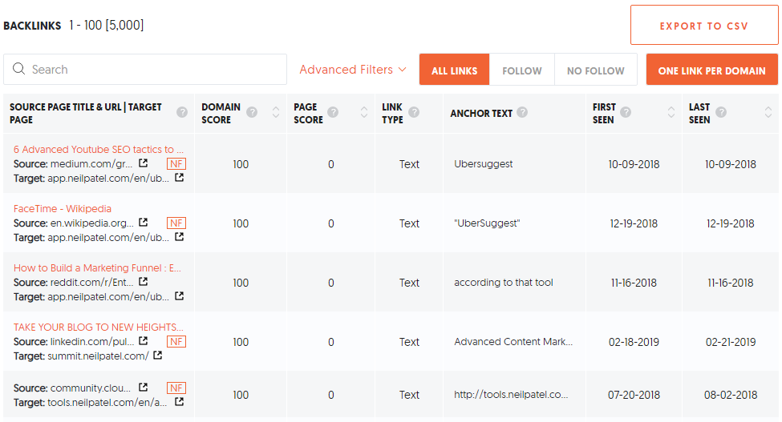Click NF badge in linkedin.com row
This screenshot has height=422, width=782.
(176, 341)
